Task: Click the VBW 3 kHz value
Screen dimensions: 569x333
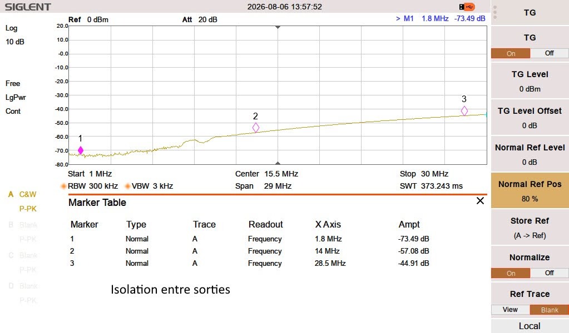Action: 152,186
